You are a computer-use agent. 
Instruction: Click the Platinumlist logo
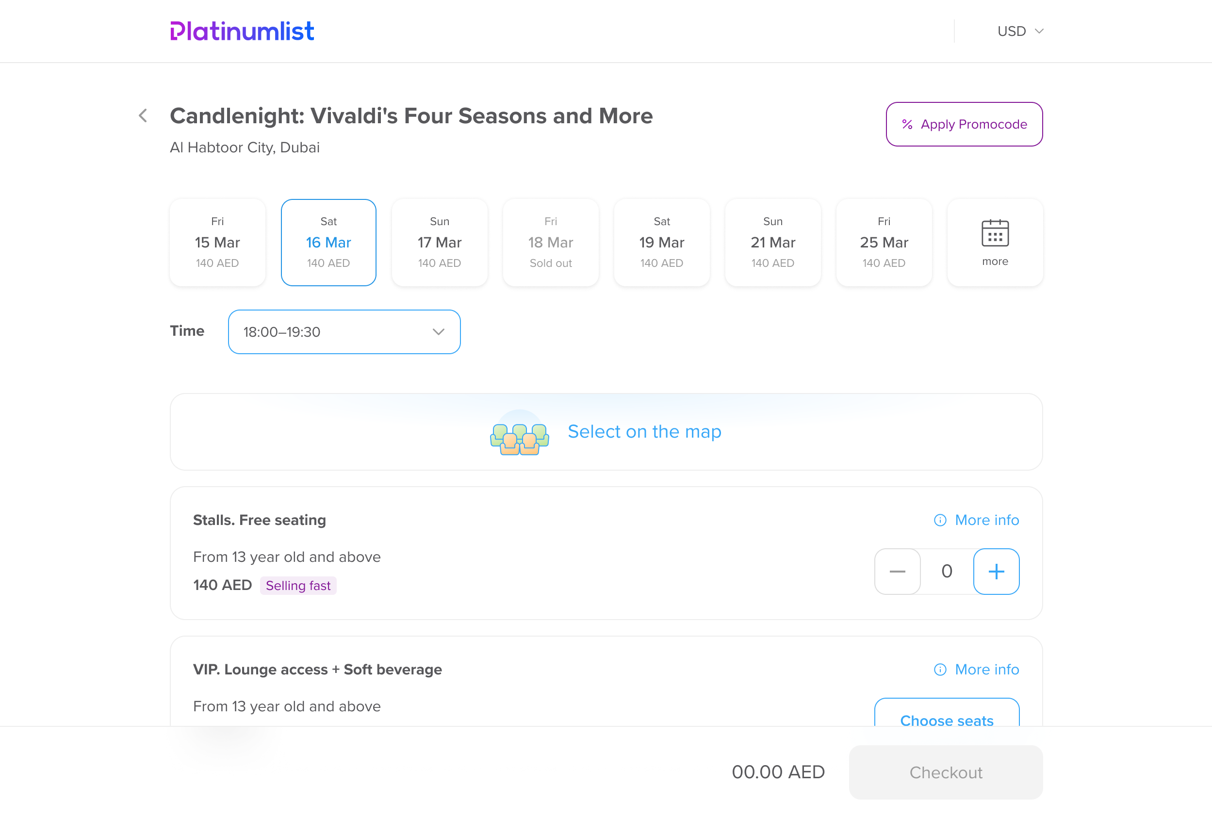(x=242, y=32)
